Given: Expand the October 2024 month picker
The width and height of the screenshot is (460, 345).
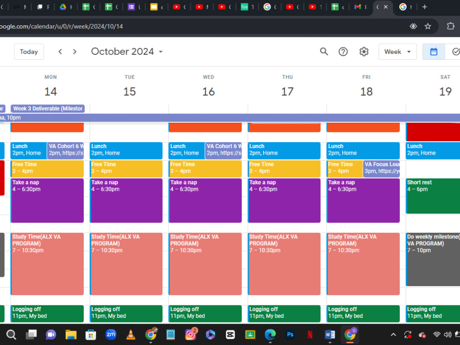Looking at the screenshot, I should [x=127, y=52].
